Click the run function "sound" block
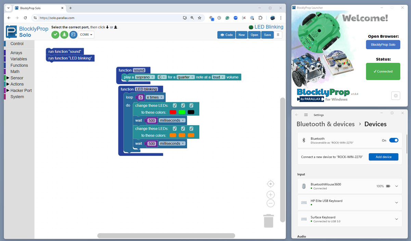411x241 pixels. pos(65,51)
